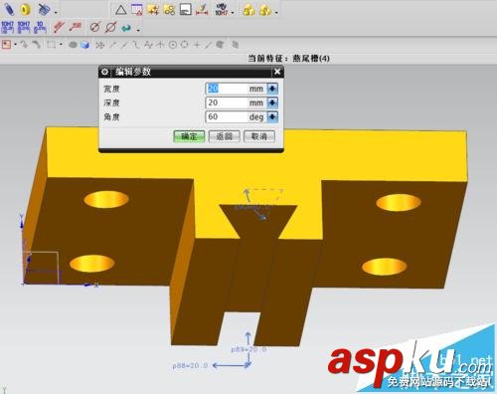
Task: Click the red slashed line icon
Action: pos(59,27)
